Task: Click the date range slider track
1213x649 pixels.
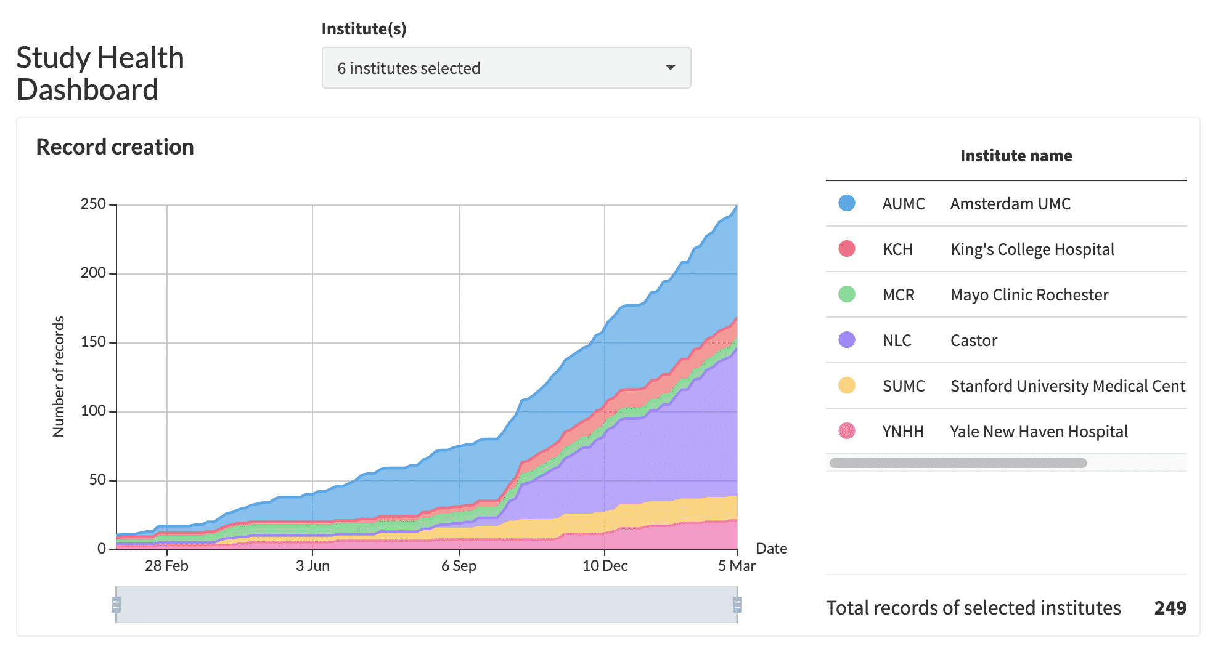Action: tap(427, 605)
